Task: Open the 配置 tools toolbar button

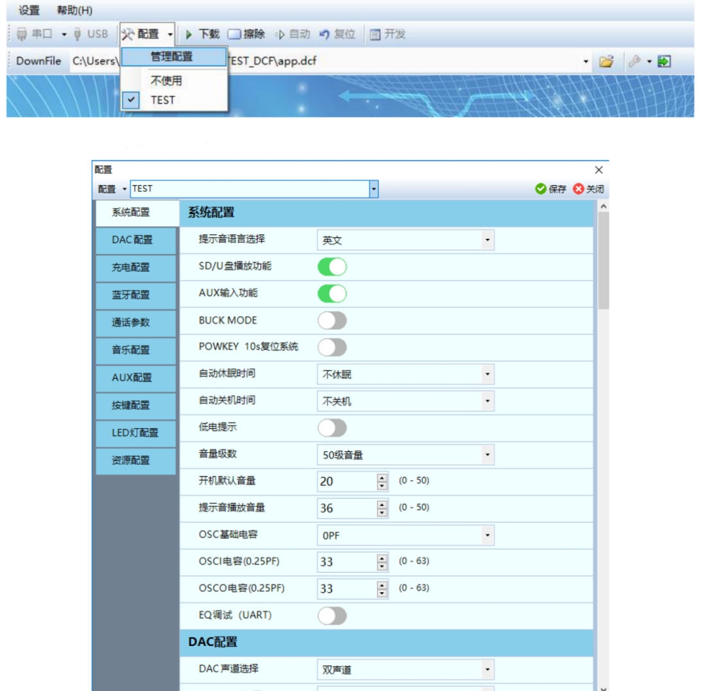Action: coord(141,34)
